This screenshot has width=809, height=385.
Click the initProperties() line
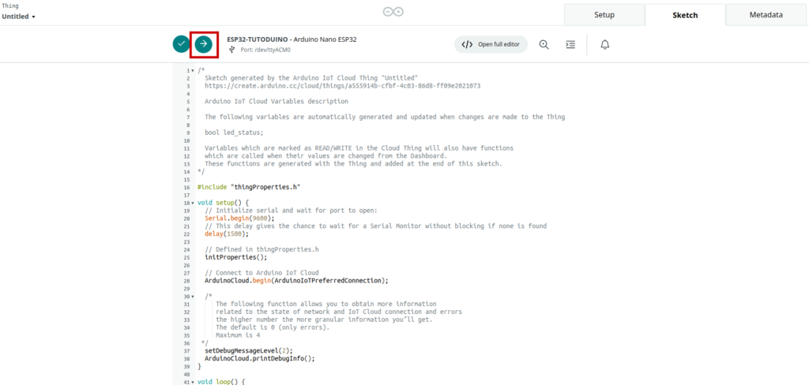point(235,257)
